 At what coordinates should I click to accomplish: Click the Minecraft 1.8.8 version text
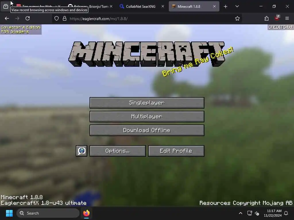22,197
